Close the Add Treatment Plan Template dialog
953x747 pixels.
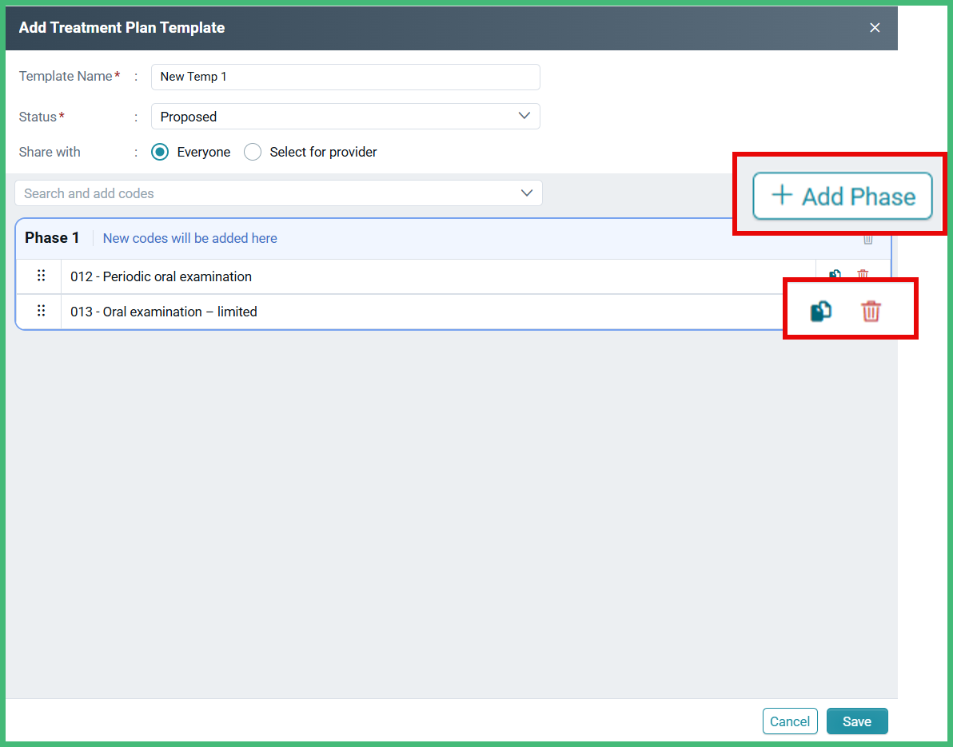point(875,28)
